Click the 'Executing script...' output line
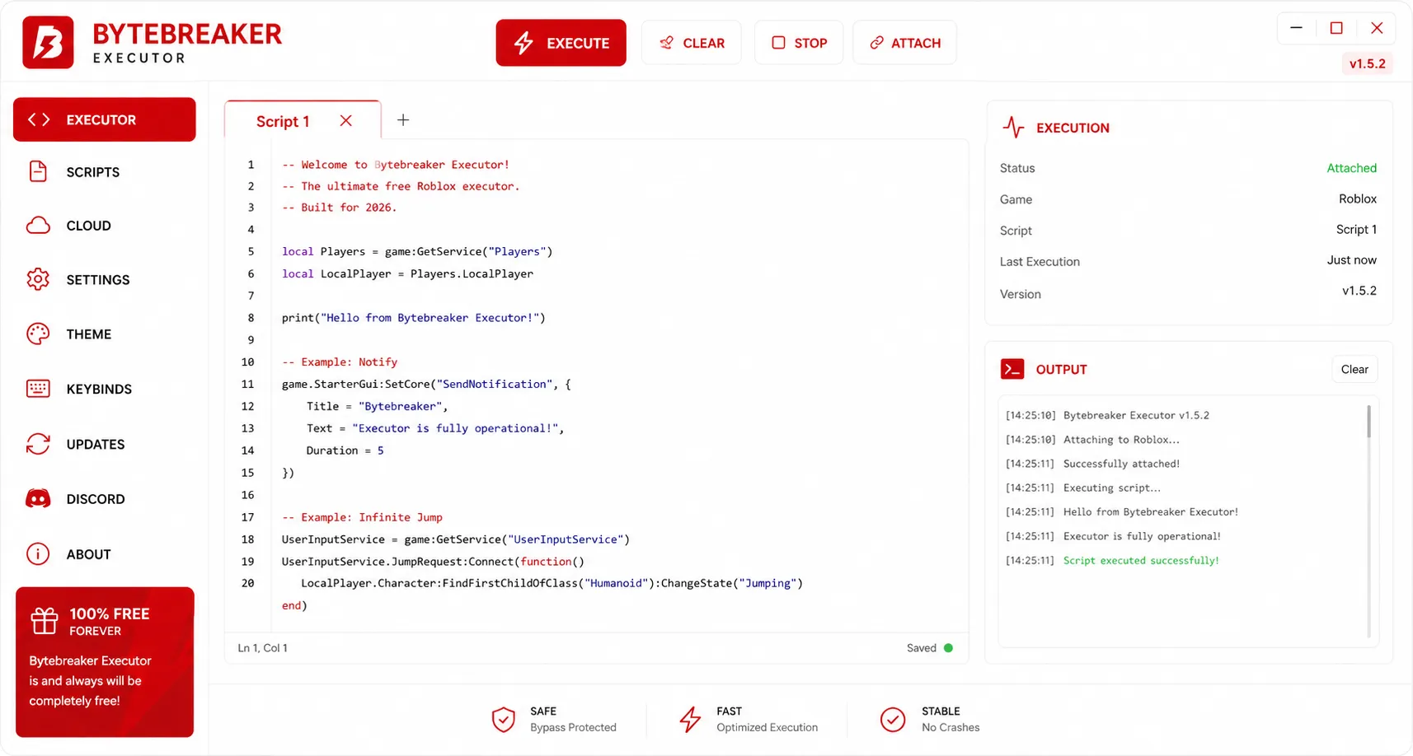The height and width of the screenshot is (756, 1413). 1111,488
